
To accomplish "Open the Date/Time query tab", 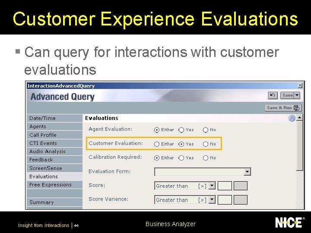I will (x=54, y=118).
